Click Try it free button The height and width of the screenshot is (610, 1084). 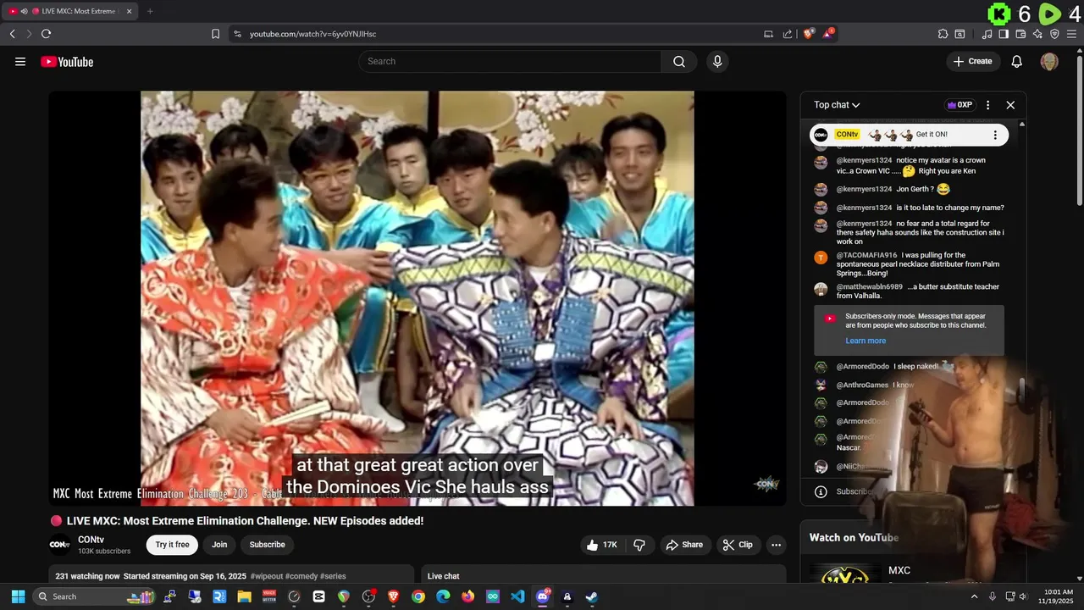click(x=172, y=545)
